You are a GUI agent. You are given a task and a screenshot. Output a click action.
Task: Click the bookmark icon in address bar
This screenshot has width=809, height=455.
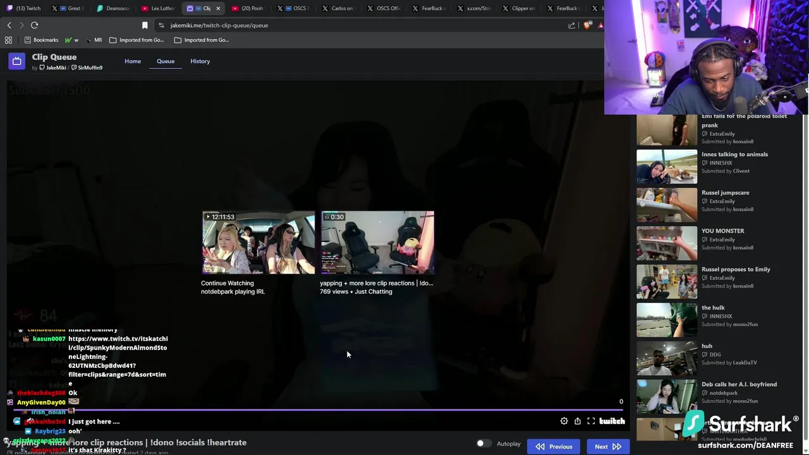point(145,25)
